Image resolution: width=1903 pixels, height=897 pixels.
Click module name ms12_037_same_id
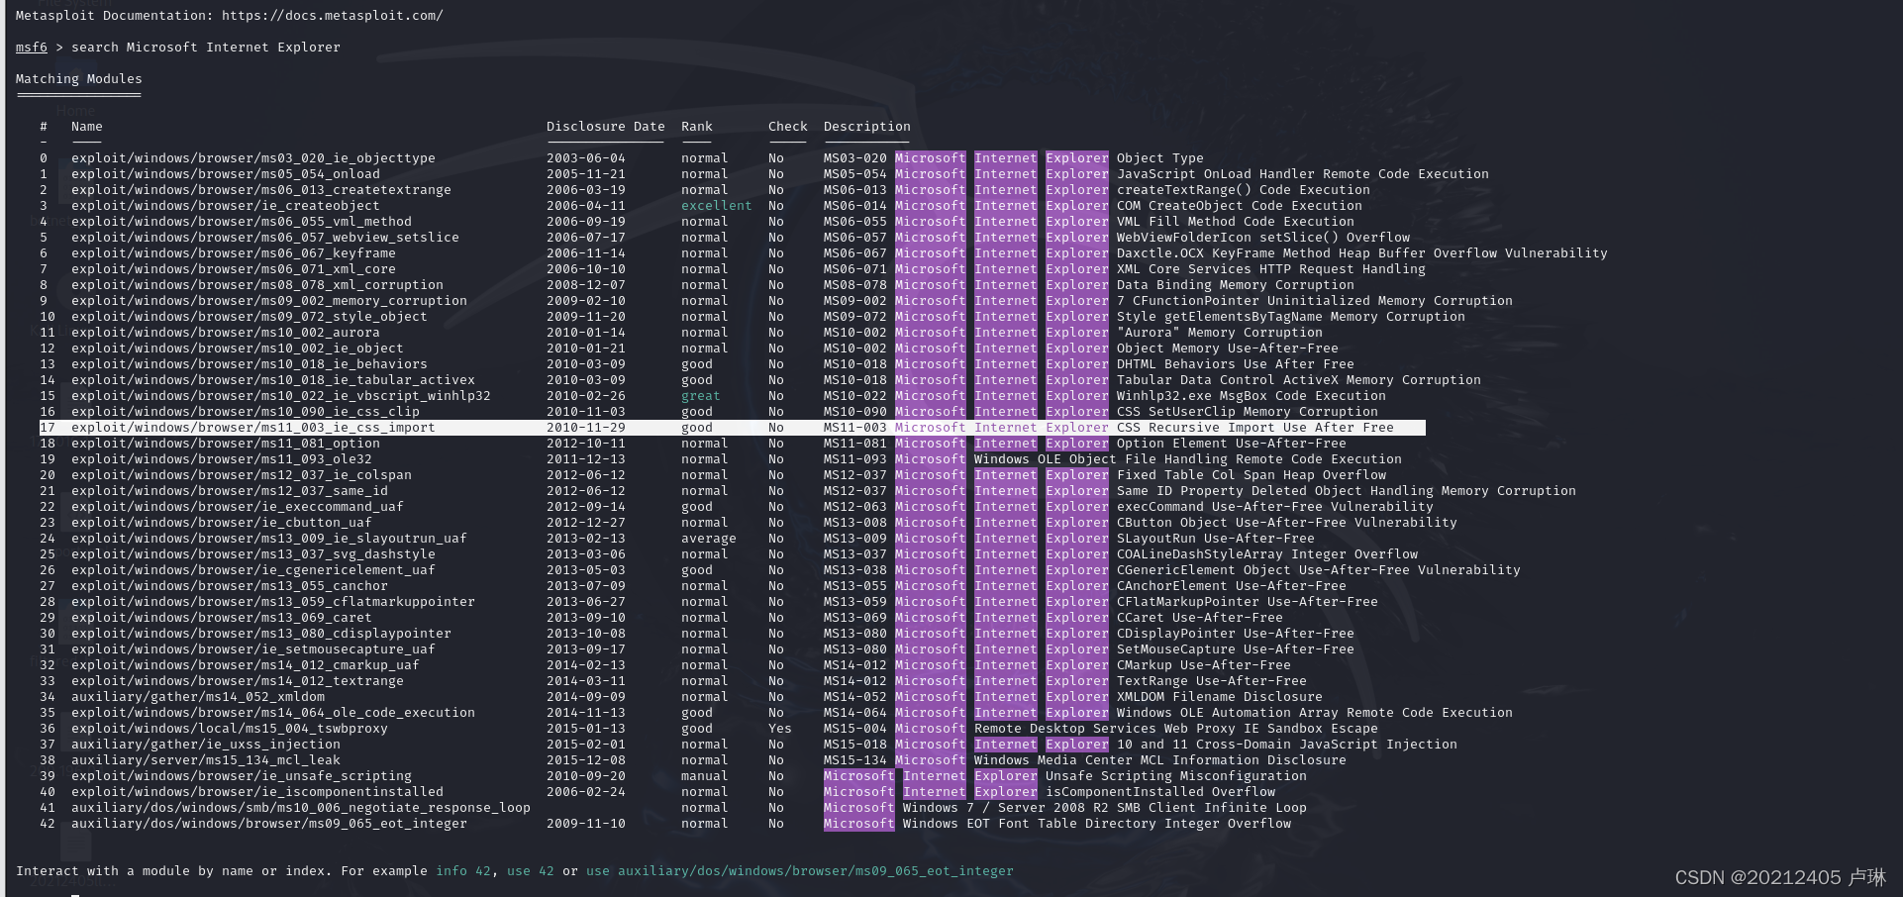[230, 491]
